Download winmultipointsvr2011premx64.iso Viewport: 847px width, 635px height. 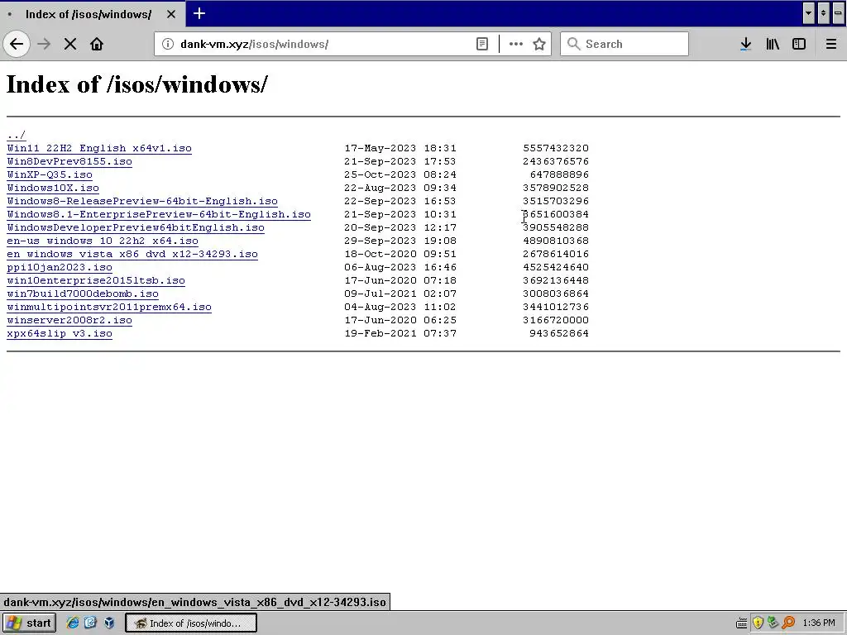[x=109, y=307]
